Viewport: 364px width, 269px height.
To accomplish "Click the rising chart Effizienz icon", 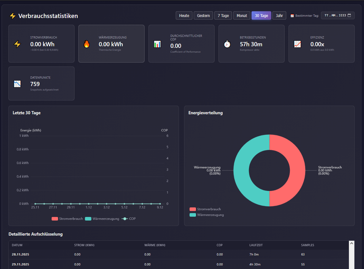I will [x=297, y=44].
